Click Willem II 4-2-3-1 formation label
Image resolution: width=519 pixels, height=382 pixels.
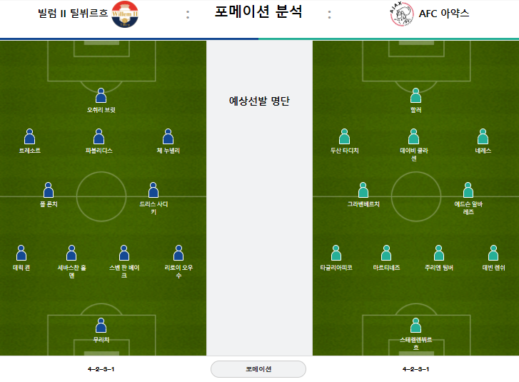pyautogui.click(x=101, y=368)
